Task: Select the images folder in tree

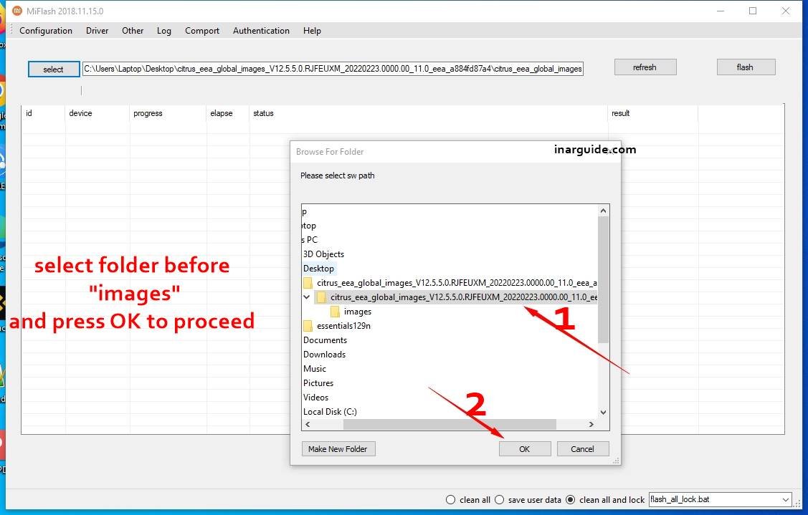Action: coord(358,312)
